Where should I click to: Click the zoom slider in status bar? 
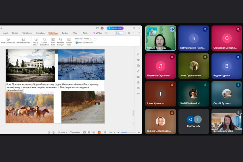pyautogui.click(x=127, y=132)
